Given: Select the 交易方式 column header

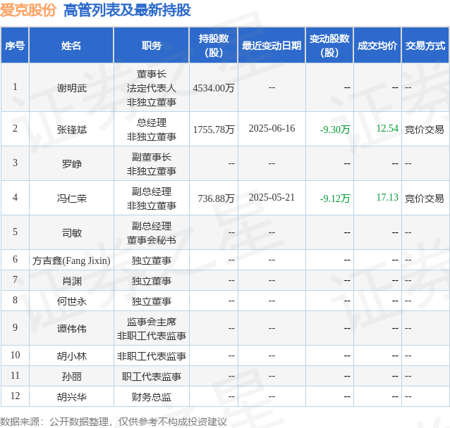Looking at the screenshot, I should pos(425,46).
